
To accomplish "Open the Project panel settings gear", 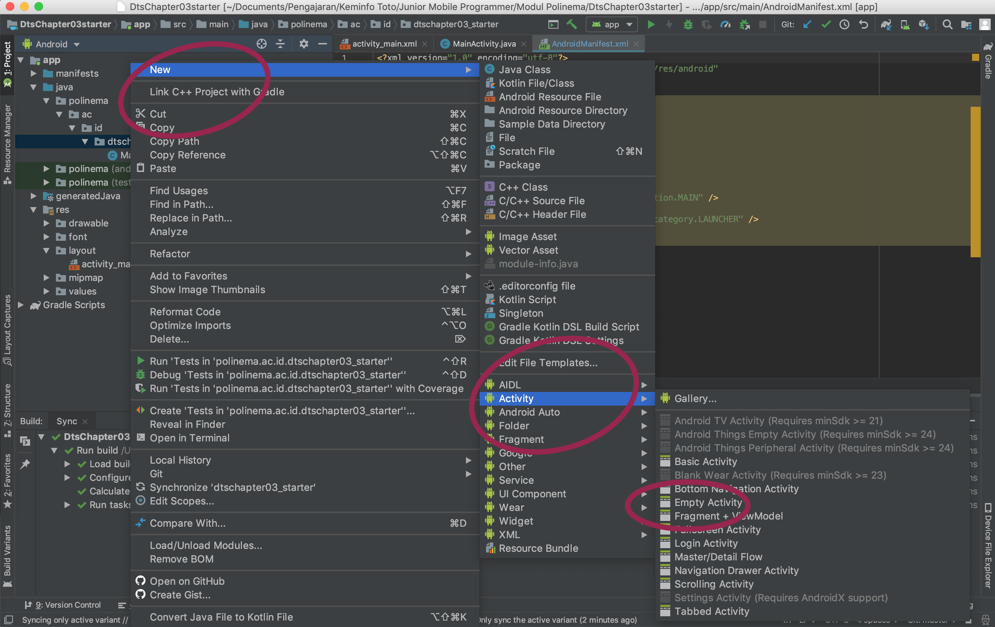I will (x=304, y=44).
